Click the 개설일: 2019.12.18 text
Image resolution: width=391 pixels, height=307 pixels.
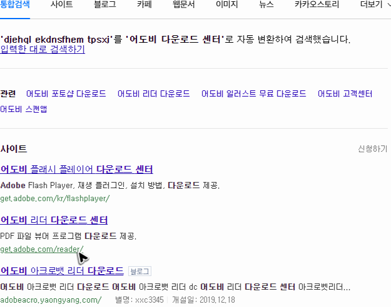pos(203,300)
